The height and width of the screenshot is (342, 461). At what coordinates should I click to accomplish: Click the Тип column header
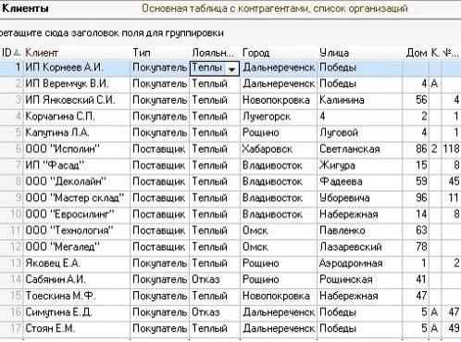tap(142, 53)
